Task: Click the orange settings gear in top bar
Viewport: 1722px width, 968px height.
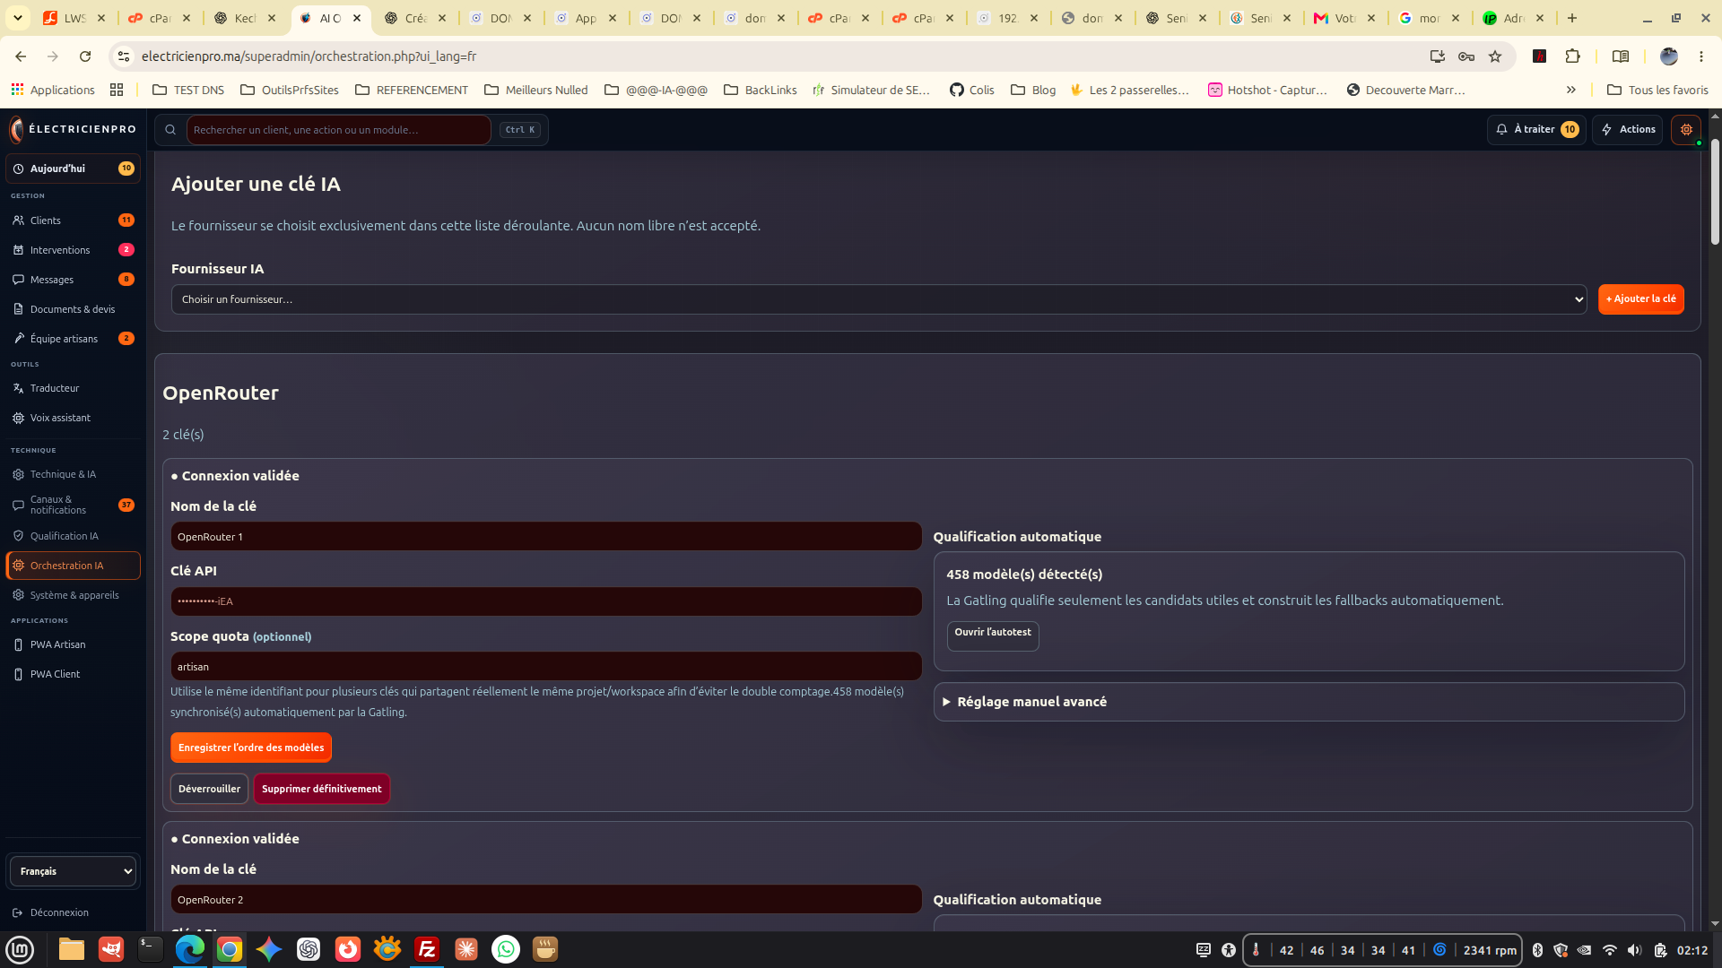Action: pos(1686,130)
